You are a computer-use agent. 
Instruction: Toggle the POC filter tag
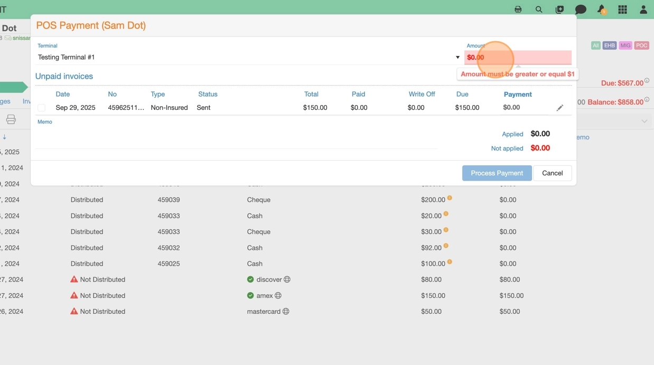click(x=641, y=45)
